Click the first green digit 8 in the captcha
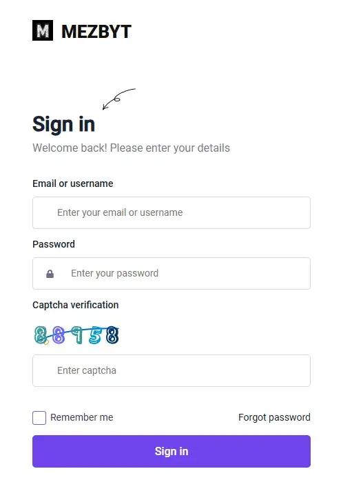This screenshot has height=480, width=352. [41, 334]
